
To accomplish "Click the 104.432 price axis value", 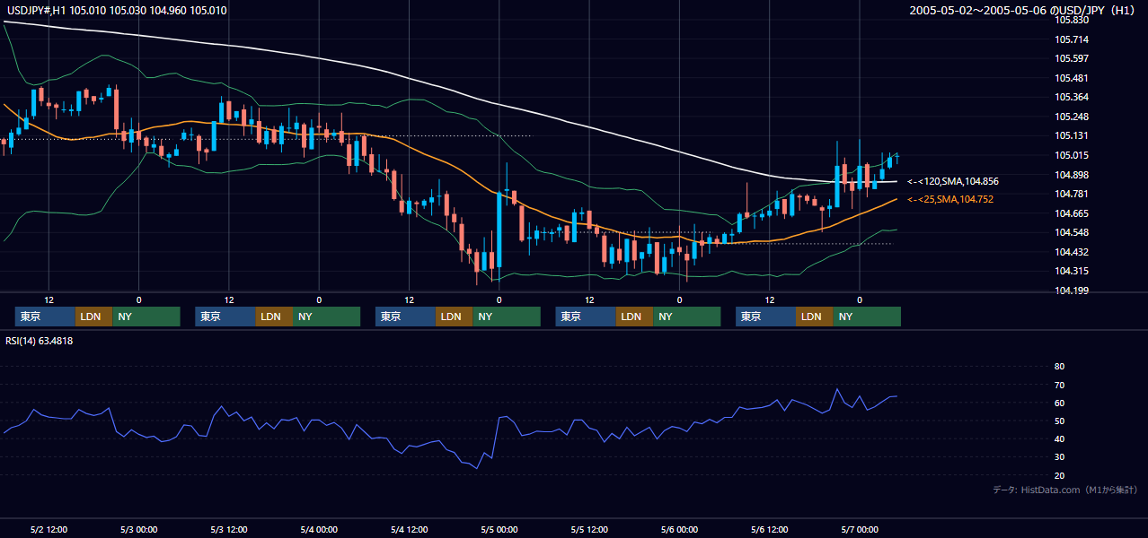I will [x=1072, y=252].
